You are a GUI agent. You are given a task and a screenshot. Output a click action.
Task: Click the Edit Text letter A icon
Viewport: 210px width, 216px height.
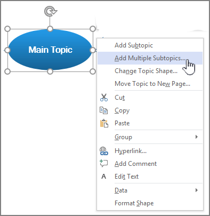click(x=104, y=177)
